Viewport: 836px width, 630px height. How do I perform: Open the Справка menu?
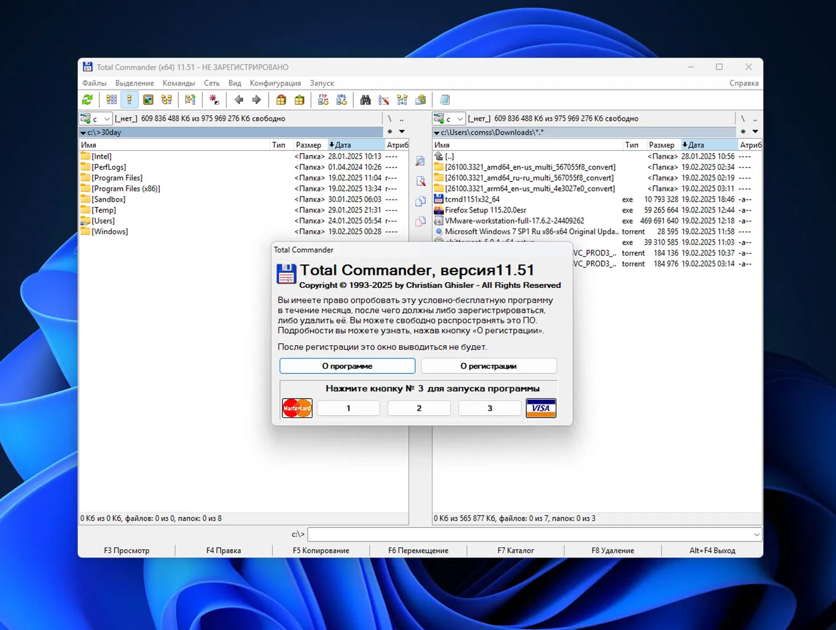(744, 83)
